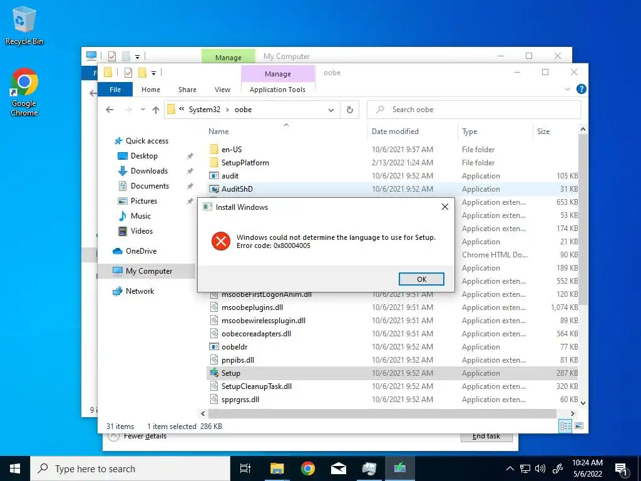Show hidden system tray icons

click(510, 468)
